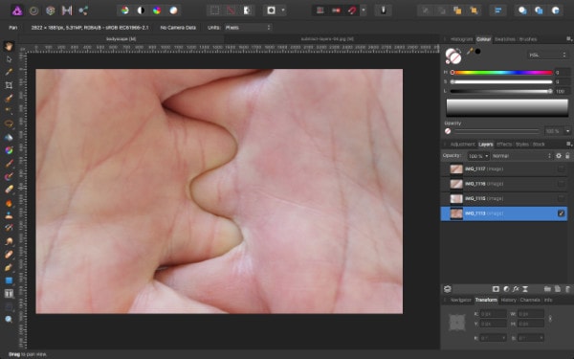
Task: Open the Channels panel tab
Action: 530,300
